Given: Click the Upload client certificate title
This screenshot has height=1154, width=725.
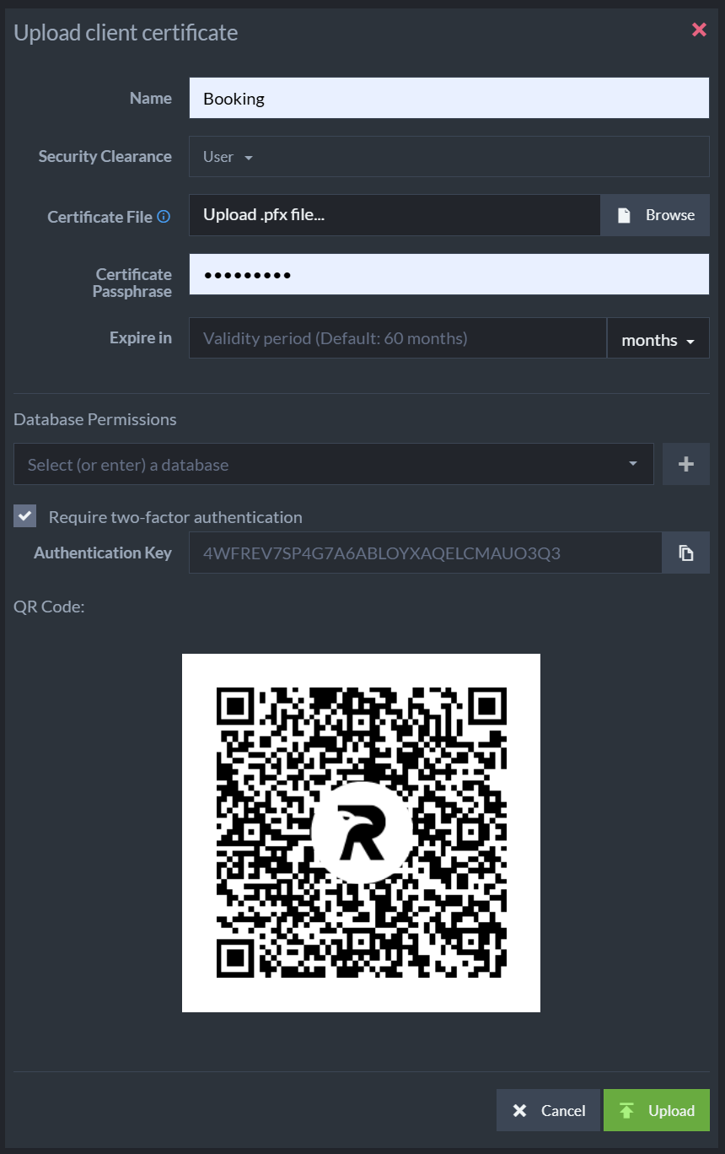Looking at the screenshot, I should click(x=126, y=32).
